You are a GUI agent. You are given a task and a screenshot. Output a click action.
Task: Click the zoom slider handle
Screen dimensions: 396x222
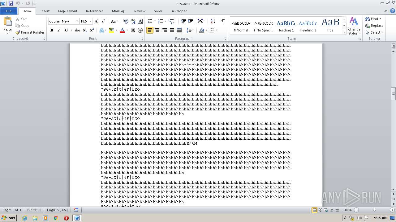pos(374,210)
